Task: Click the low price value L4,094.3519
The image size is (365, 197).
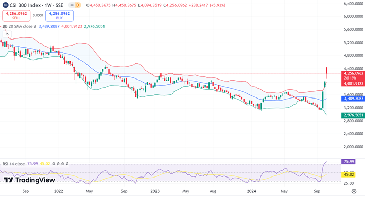Action: (x=150, y=5)
